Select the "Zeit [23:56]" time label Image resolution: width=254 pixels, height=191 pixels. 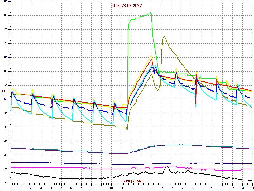click(133, 181)
